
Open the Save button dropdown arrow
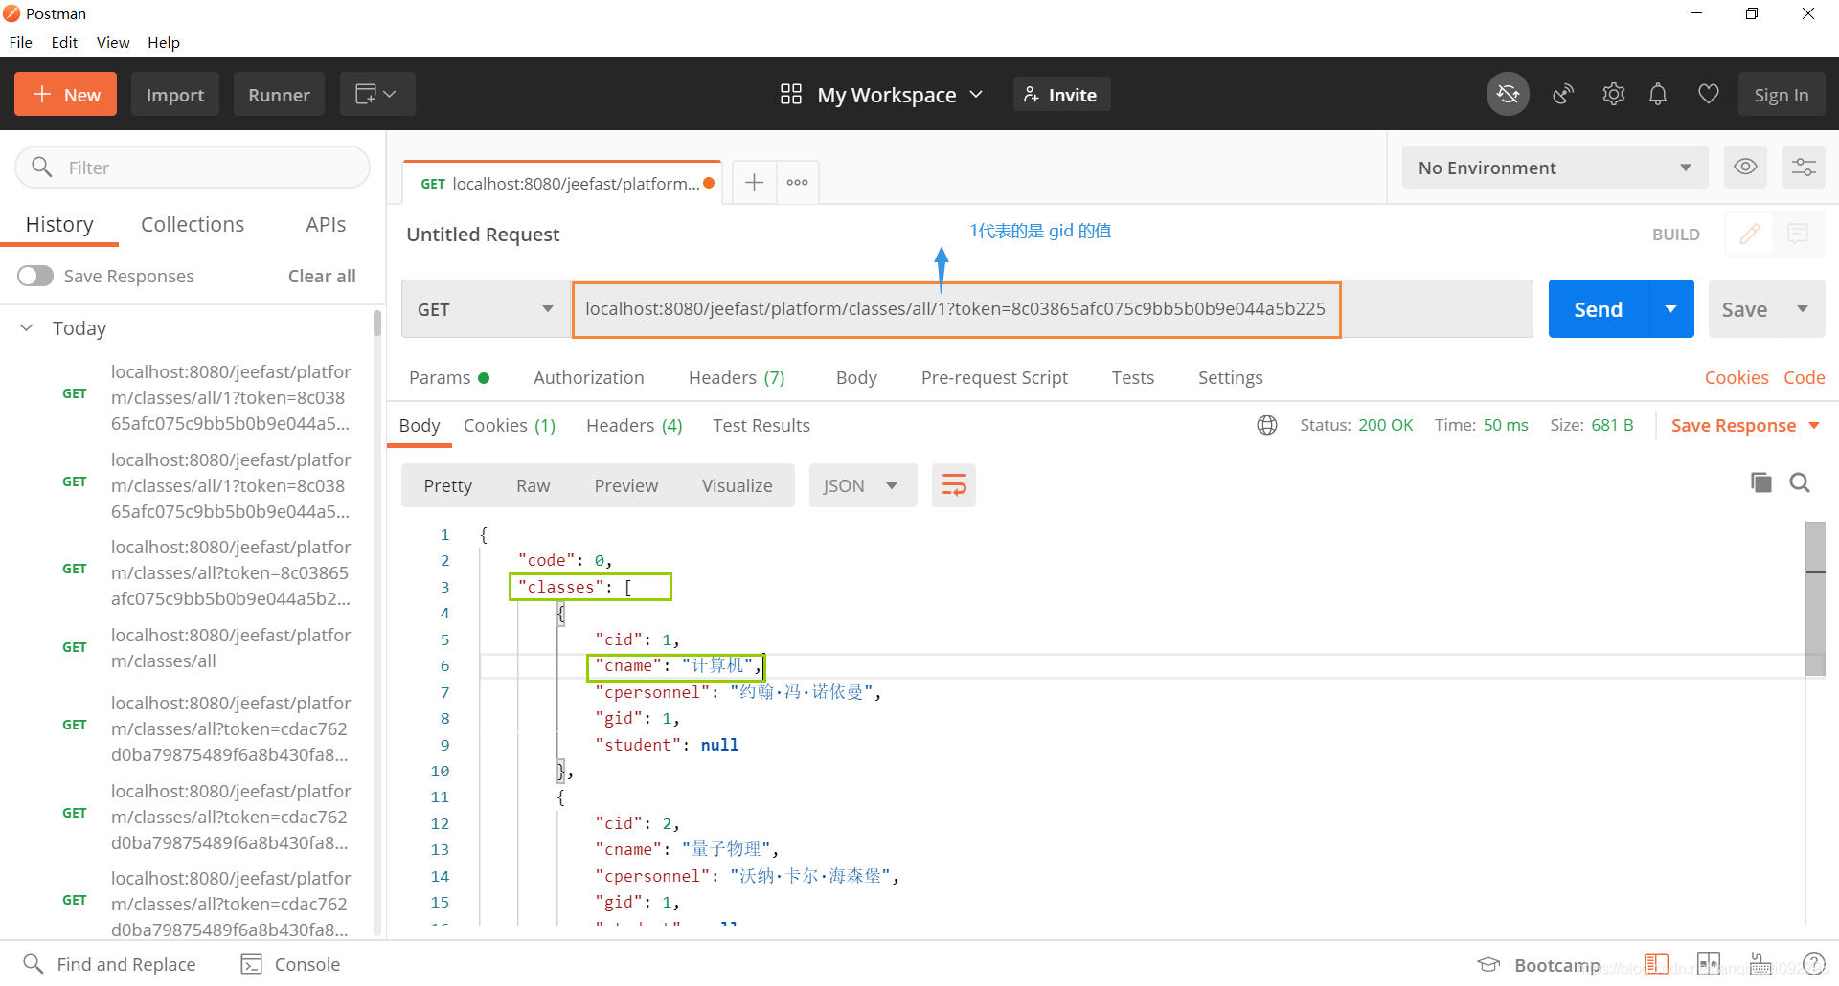1804,308
